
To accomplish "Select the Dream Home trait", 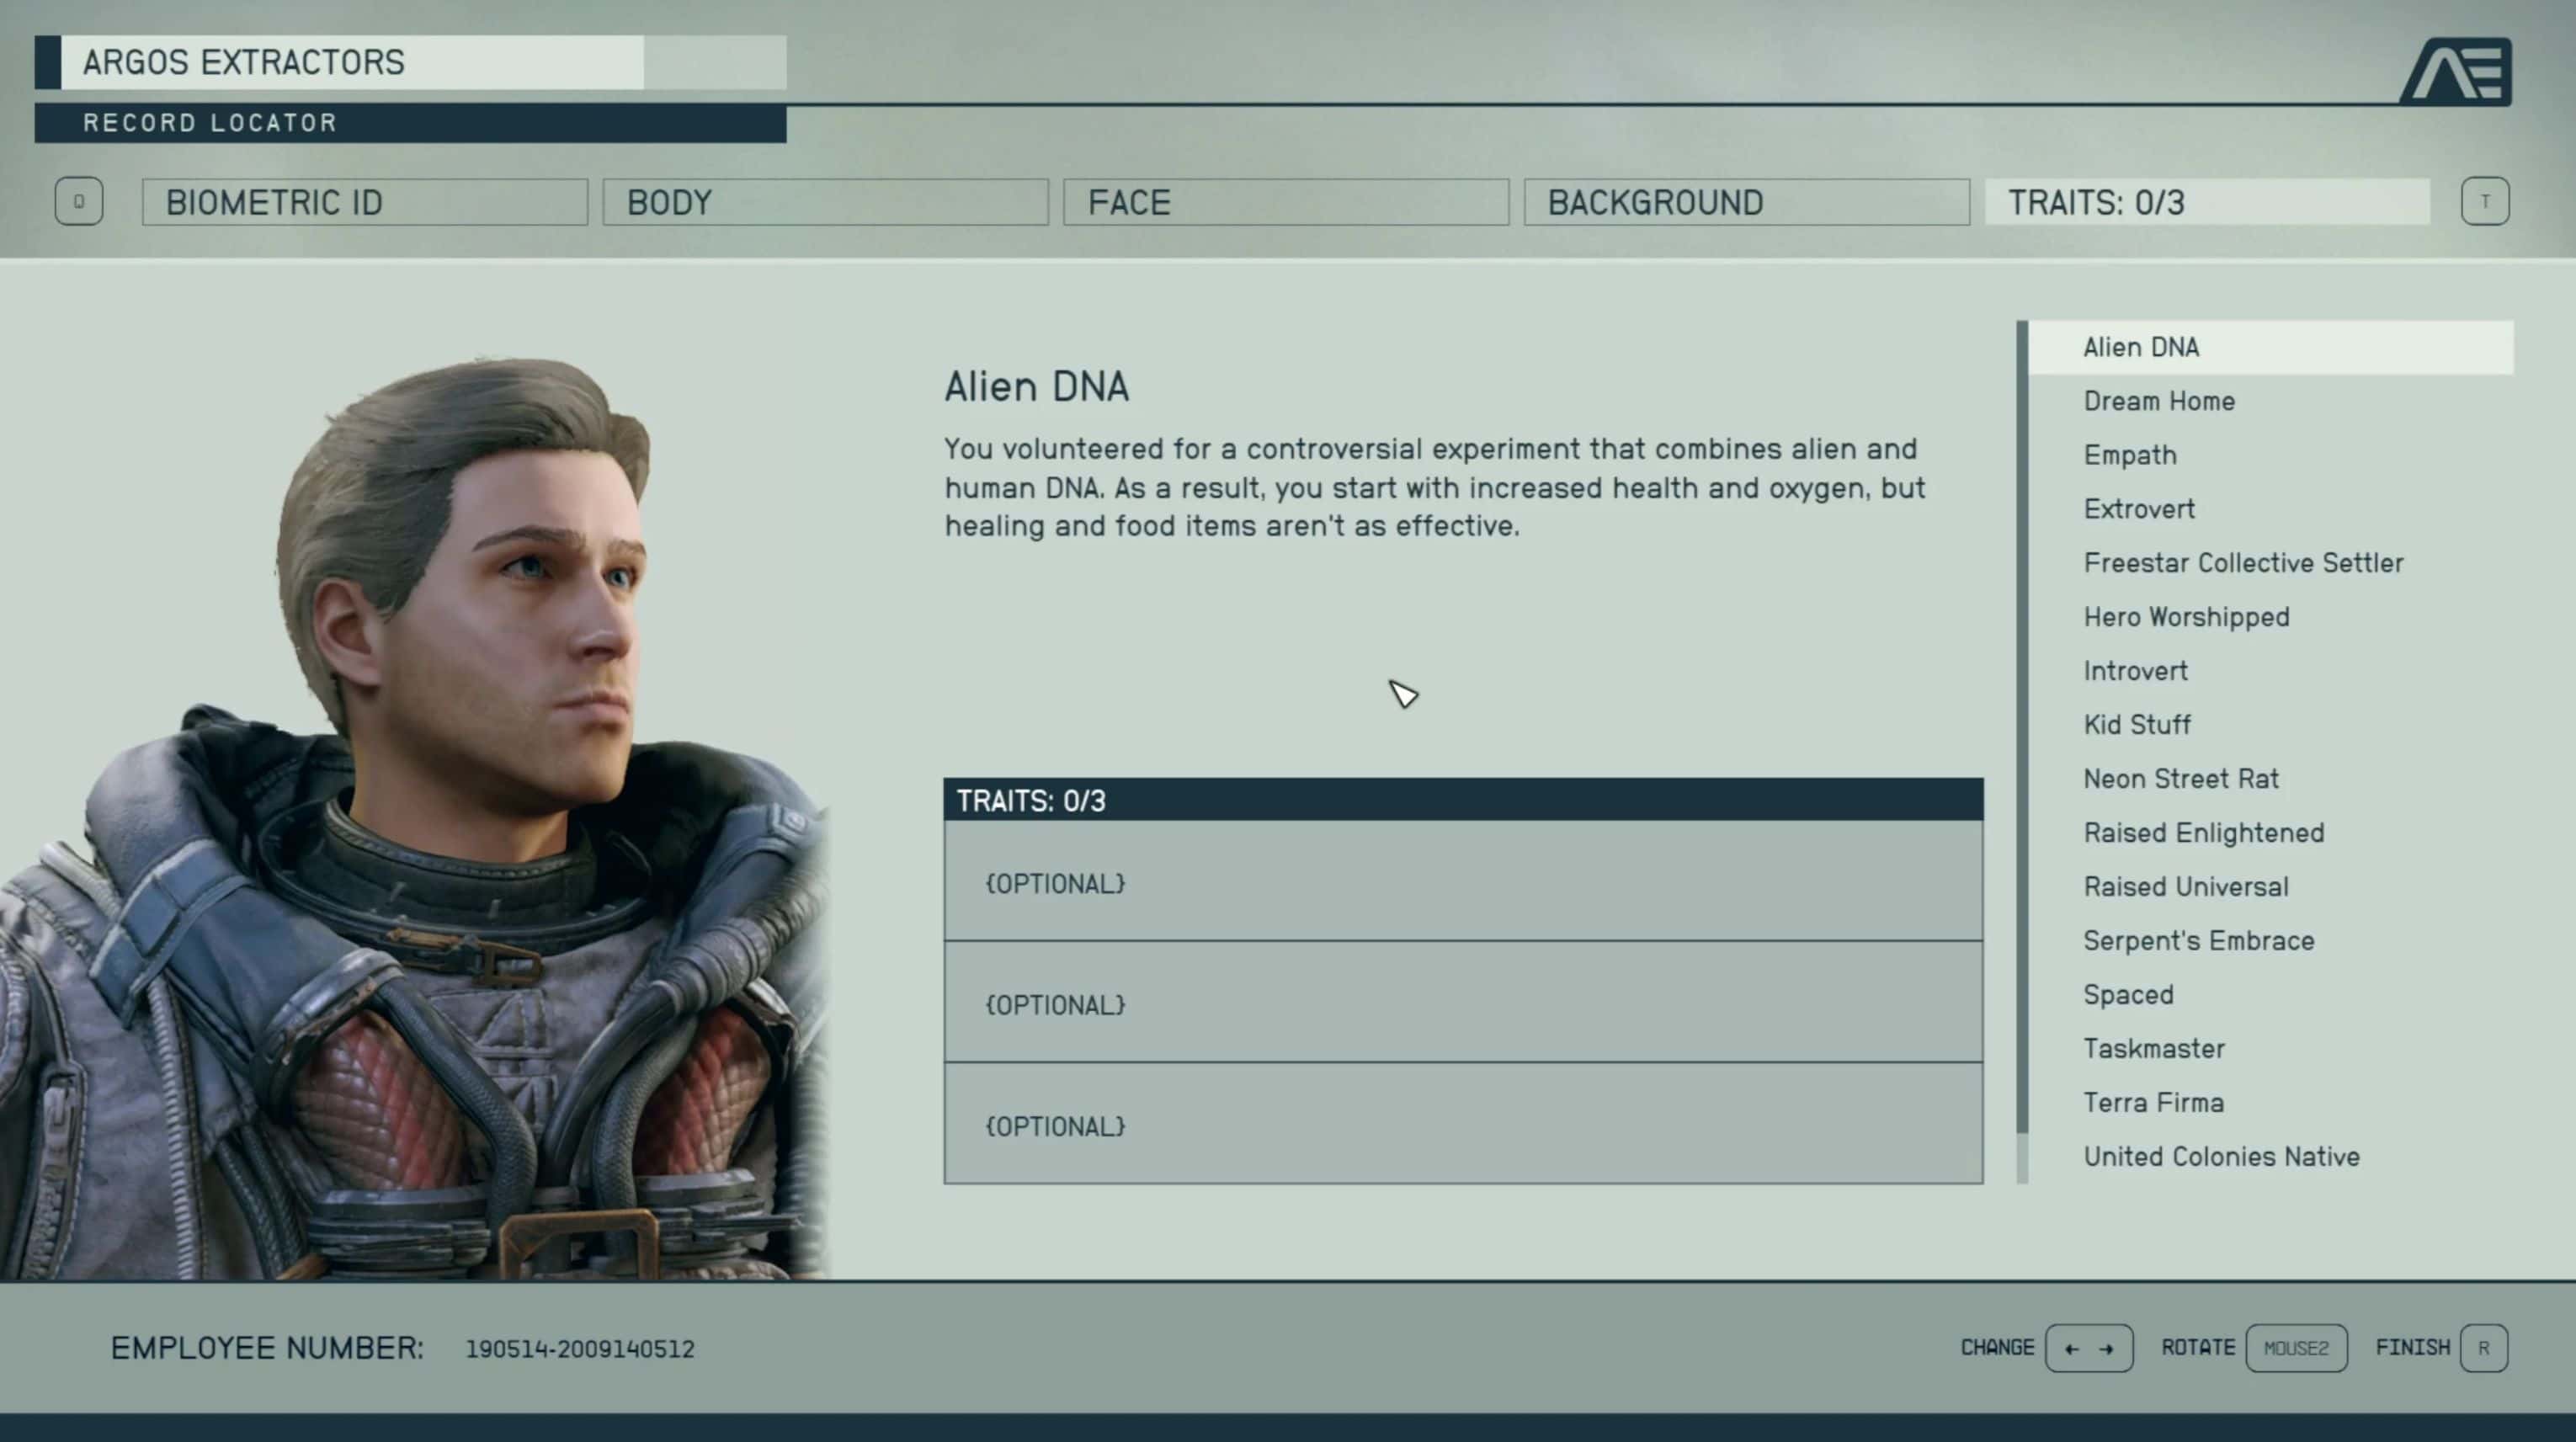I will pyautogui.click(x=2159, y=401).
